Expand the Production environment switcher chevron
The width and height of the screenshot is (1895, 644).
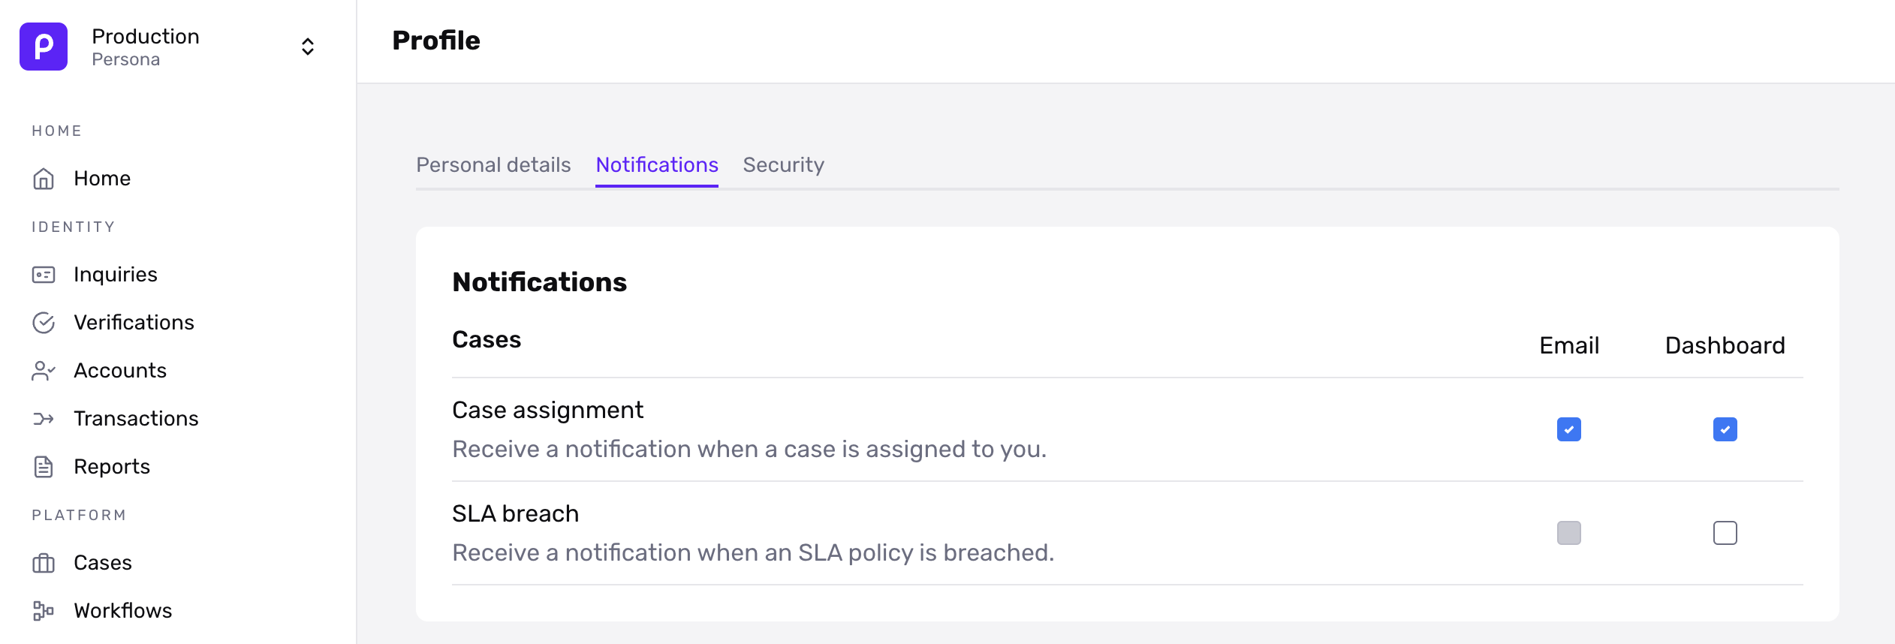[307, 47]
